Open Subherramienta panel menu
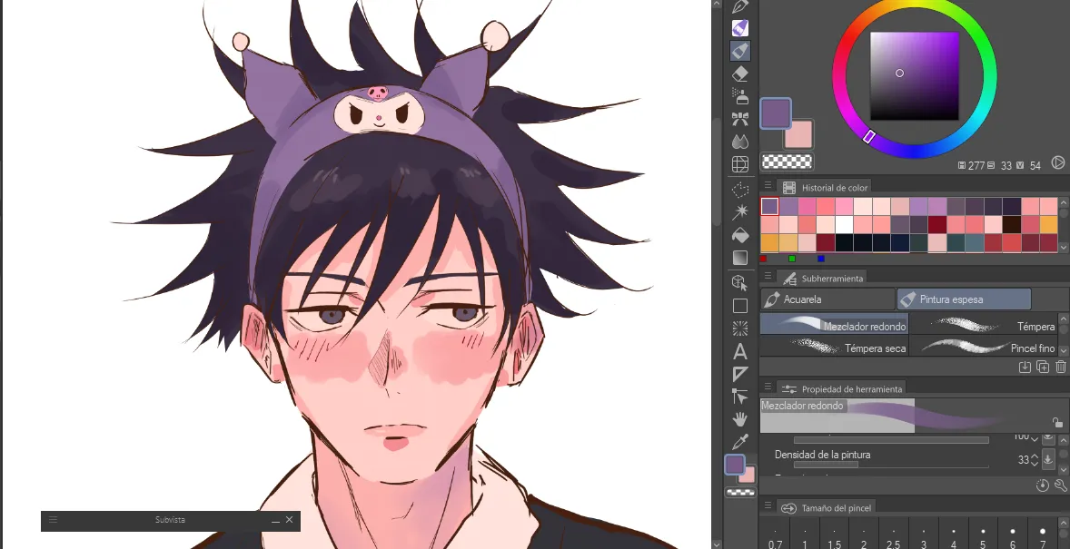The image size is (1070, 549). coord(768,276)
